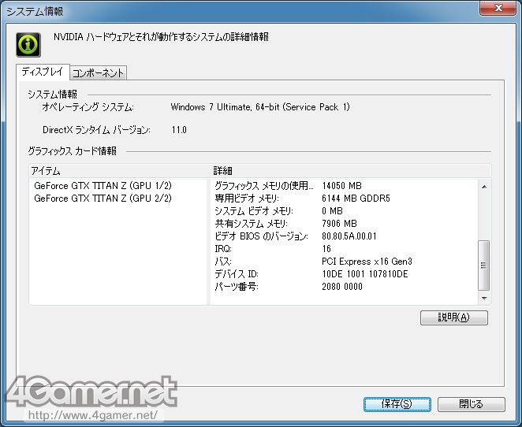Select the ディスプレイ tab
This screenshot has height=427, width=522.
tap(43, 72)
